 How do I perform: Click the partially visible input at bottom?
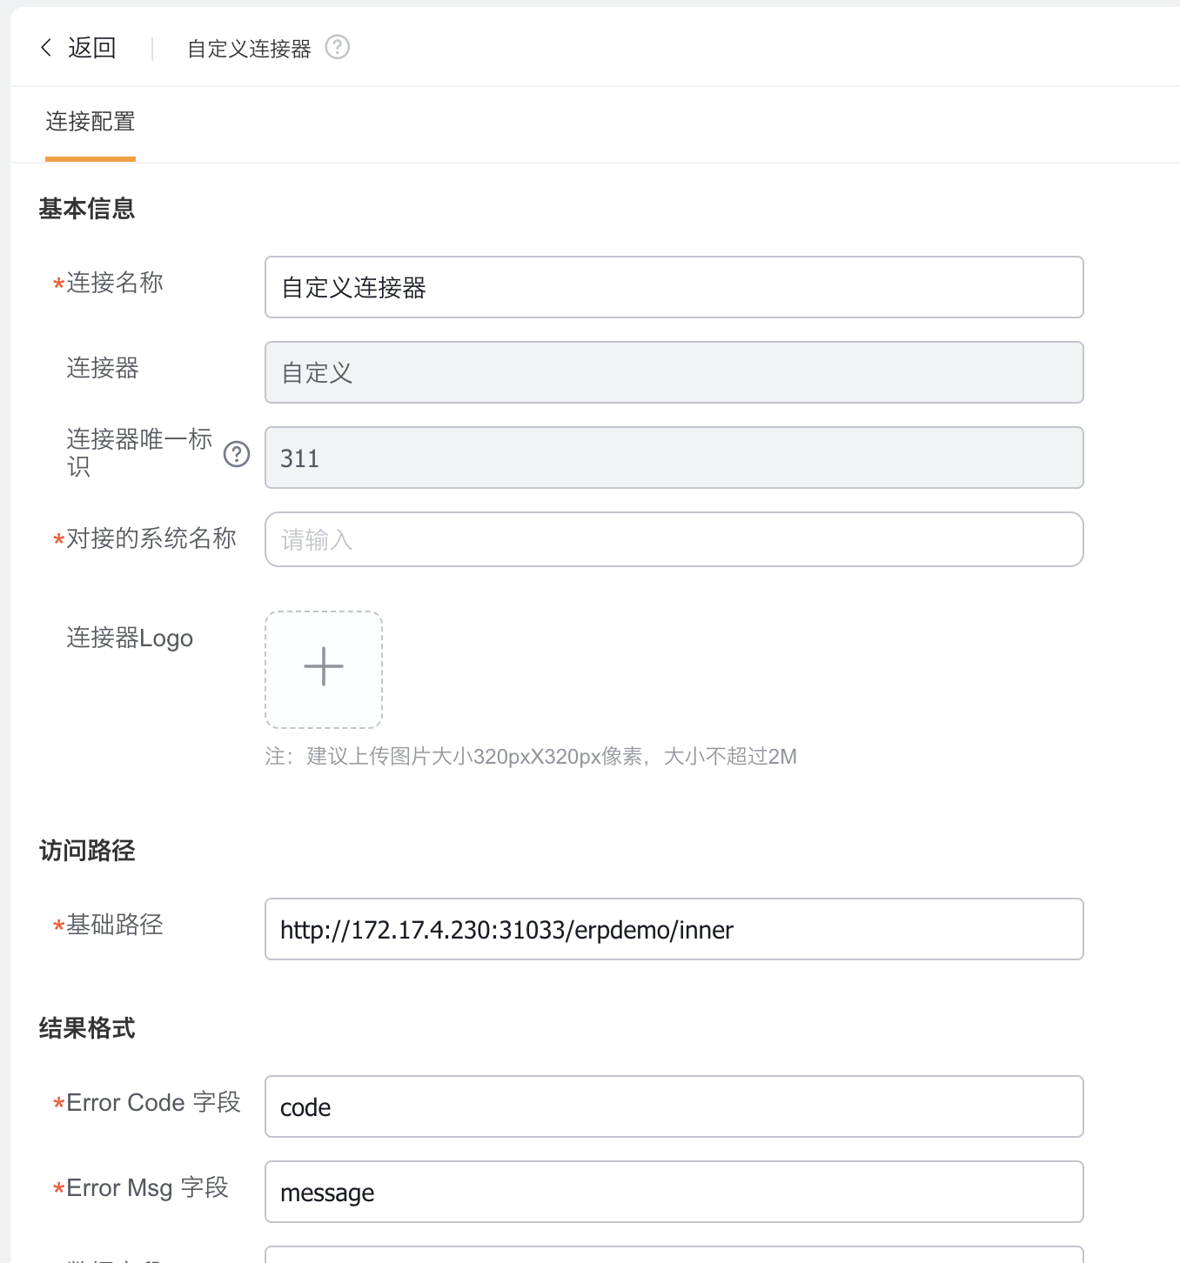click(674, 1254)
